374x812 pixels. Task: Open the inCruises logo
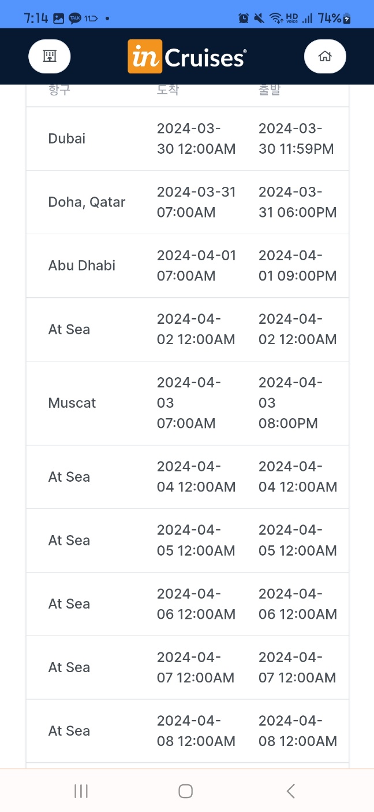(187, 57)
